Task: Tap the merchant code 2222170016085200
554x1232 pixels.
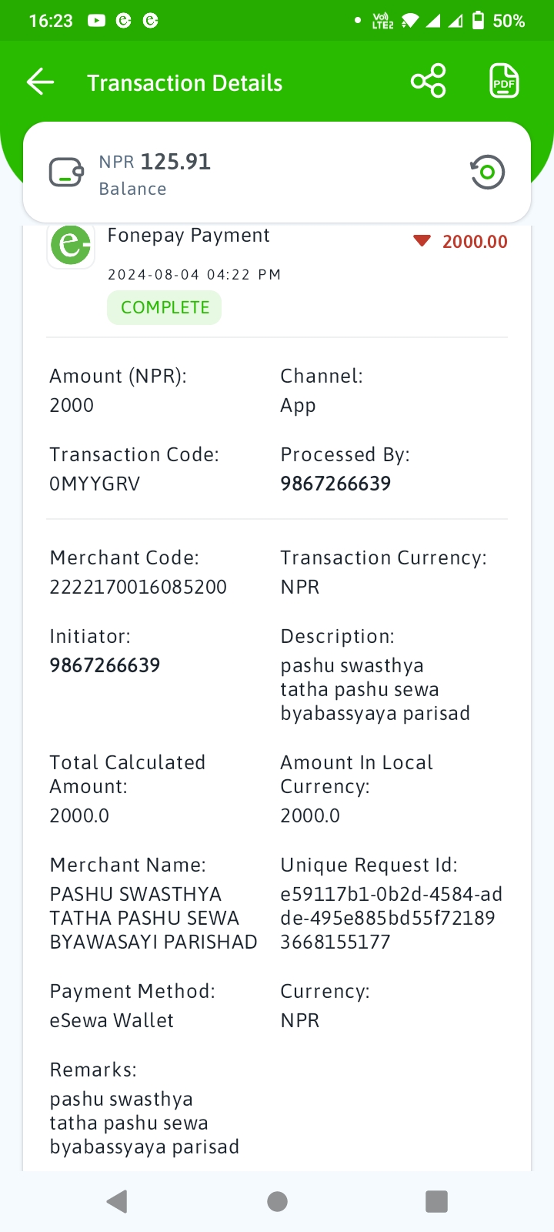Action: [x=138, y=587]
